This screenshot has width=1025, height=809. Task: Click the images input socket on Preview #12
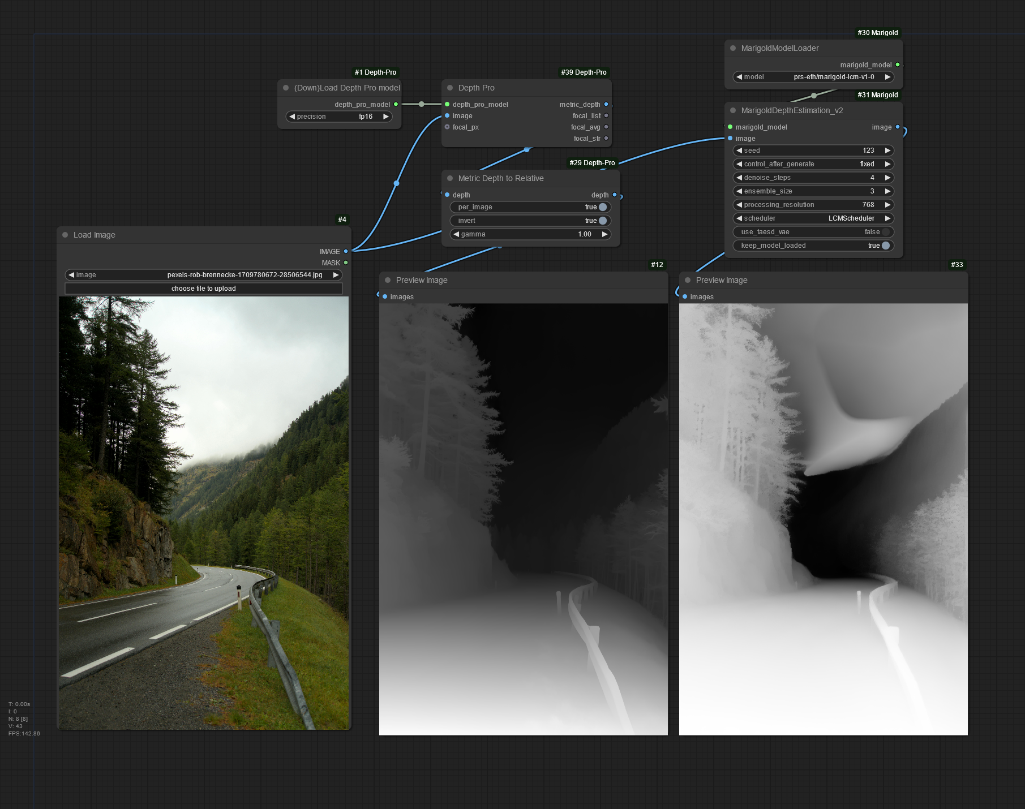tap(385, 296)
